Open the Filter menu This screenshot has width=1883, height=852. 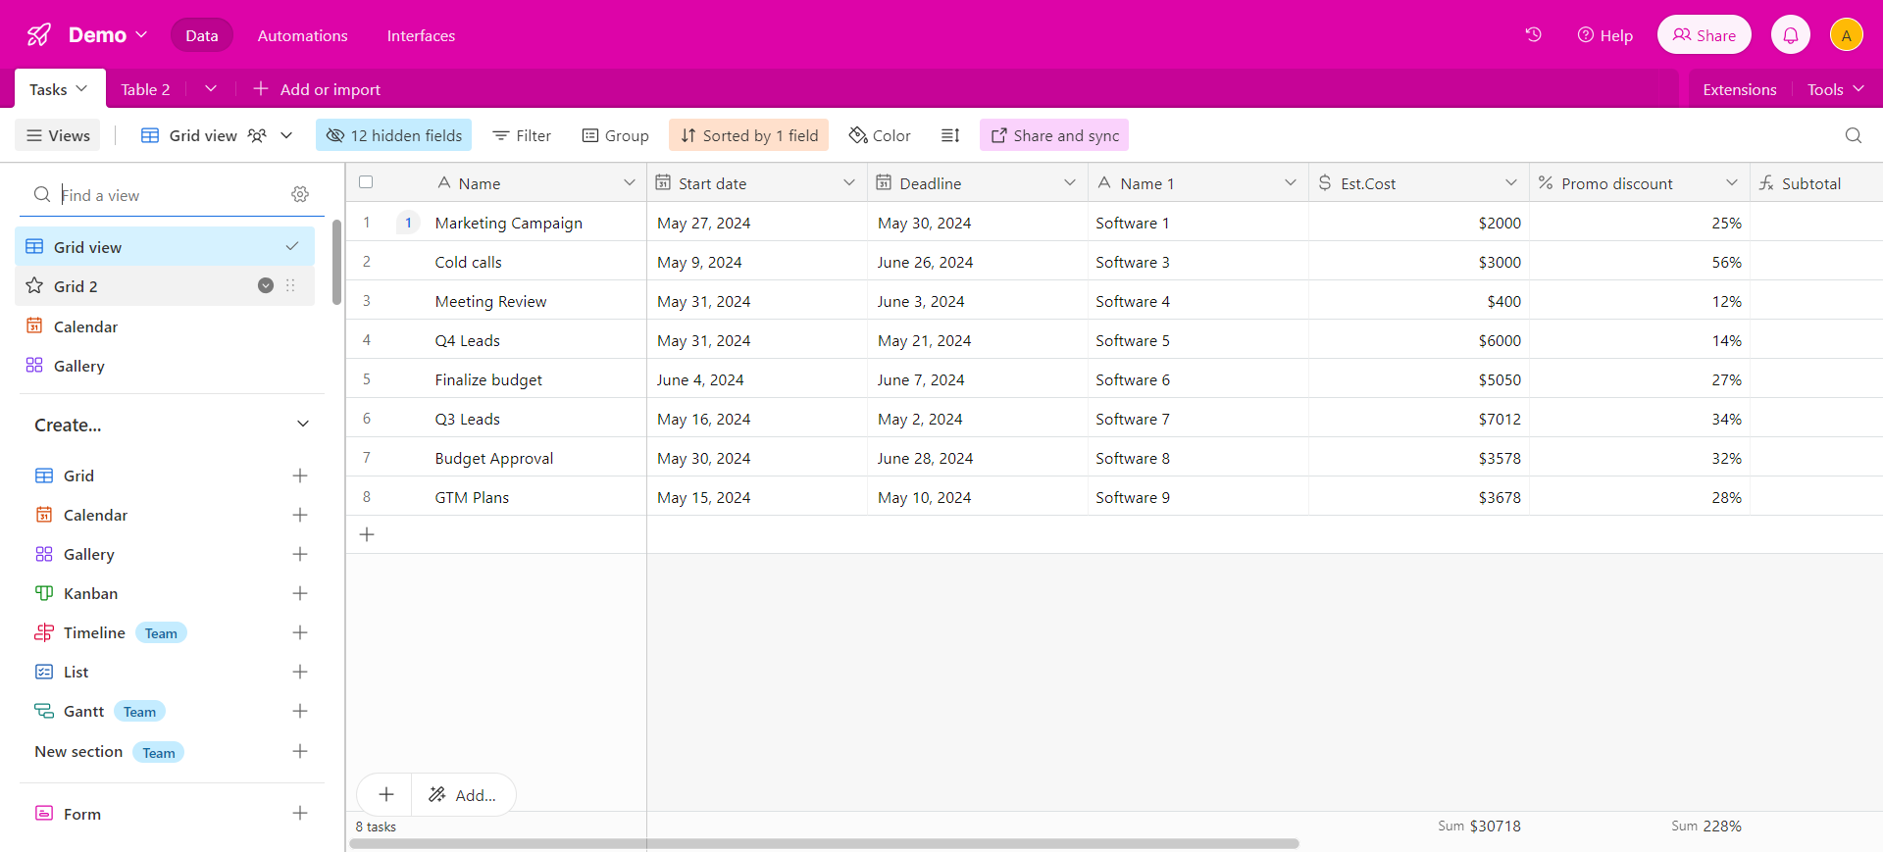(x=523, y=135)
